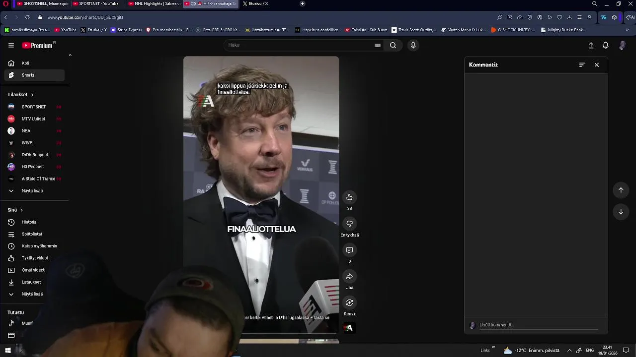Switch to GHOSTSHELL browser tab
Screen dimensions: 636x357
coord(43,3)
